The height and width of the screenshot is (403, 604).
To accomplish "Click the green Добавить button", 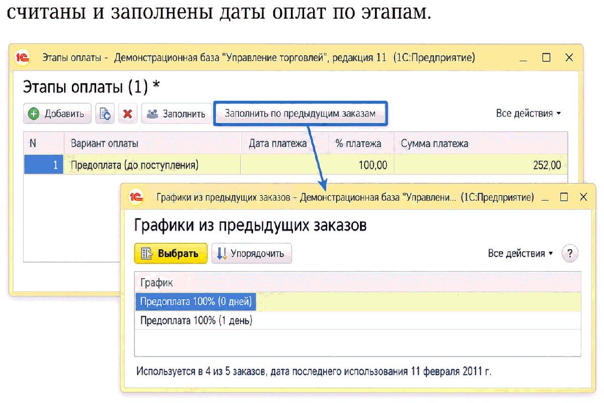I will [x=57, y=114].
